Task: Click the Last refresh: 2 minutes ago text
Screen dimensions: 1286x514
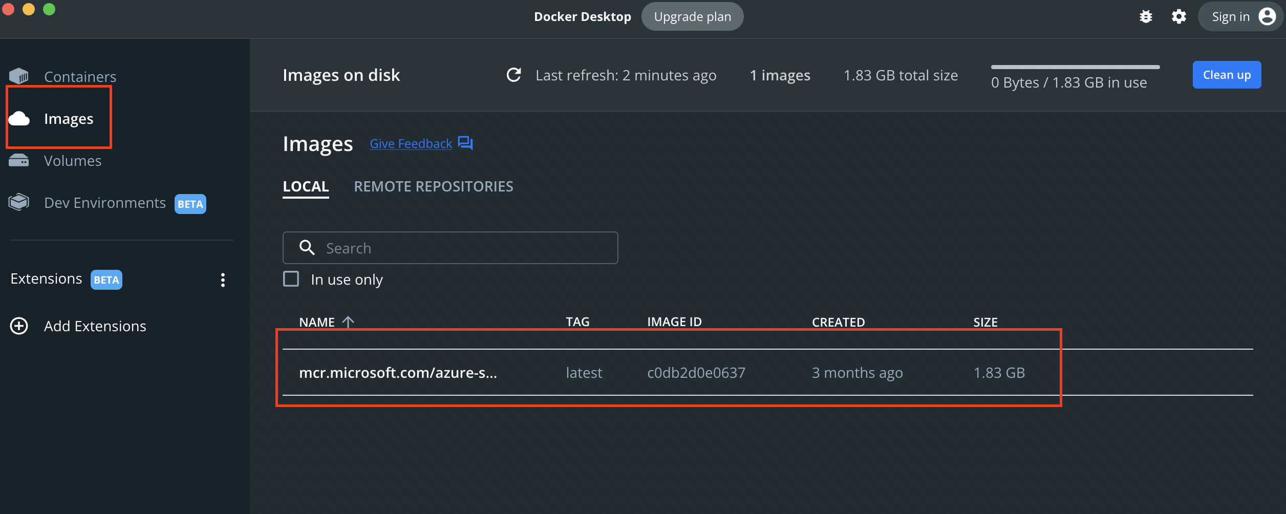Action: click(626, 76)
